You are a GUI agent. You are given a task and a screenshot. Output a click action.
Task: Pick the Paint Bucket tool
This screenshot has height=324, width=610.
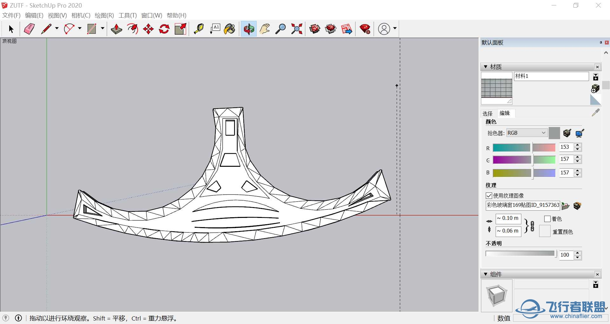(229, 29)
